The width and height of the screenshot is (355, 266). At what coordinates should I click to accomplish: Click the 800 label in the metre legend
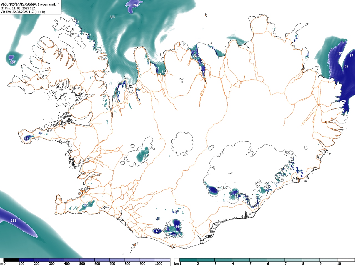point(127,264)
